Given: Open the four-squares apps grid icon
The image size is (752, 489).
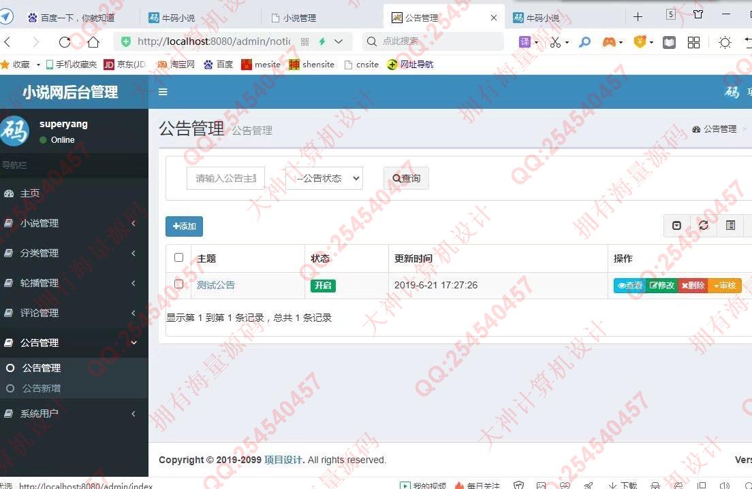Looking at the screenshot, I should 693,42.
